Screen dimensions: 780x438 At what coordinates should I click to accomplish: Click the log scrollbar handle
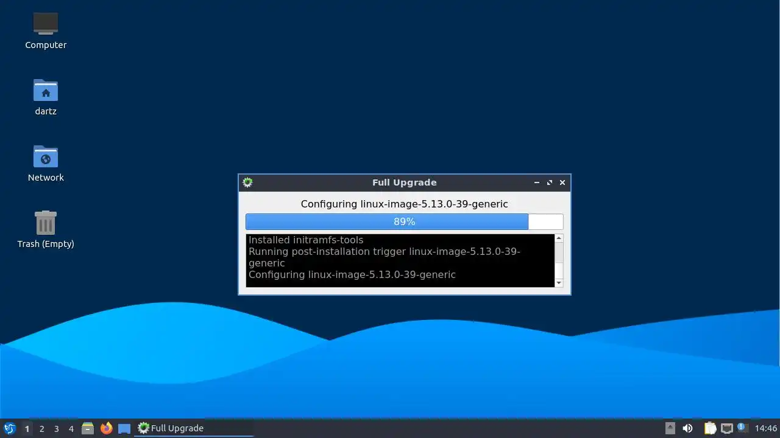559,271
